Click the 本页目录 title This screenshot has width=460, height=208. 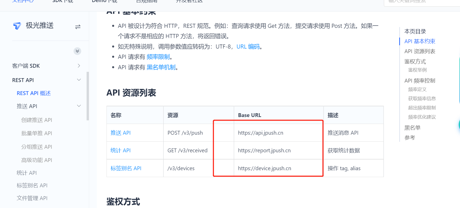click(415, 31)
